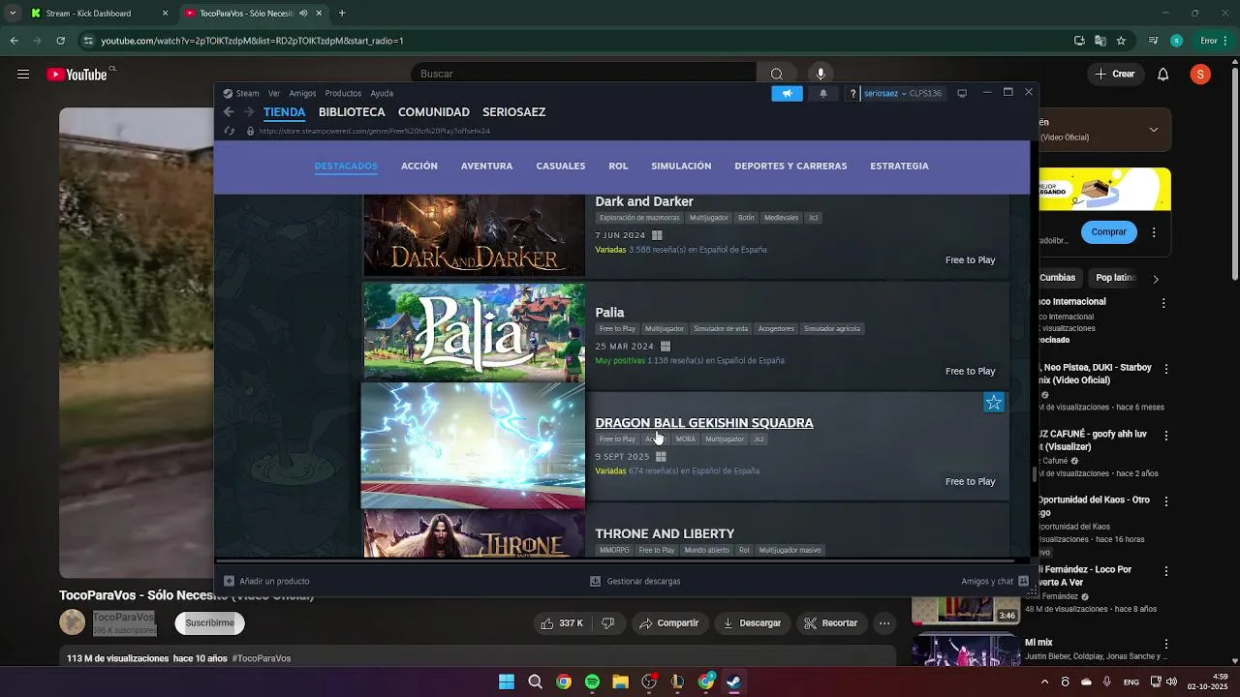
Task: Switch Steam to Big Picture mode icon
Action: coord(962,93)
